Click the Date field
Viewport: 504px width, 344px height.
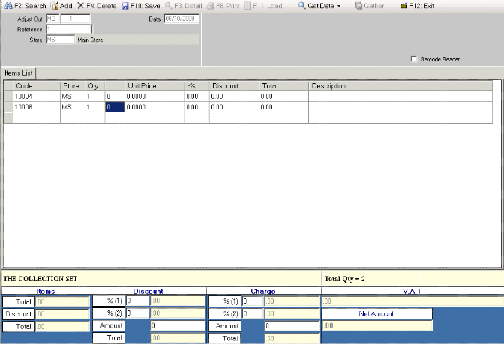181,19
